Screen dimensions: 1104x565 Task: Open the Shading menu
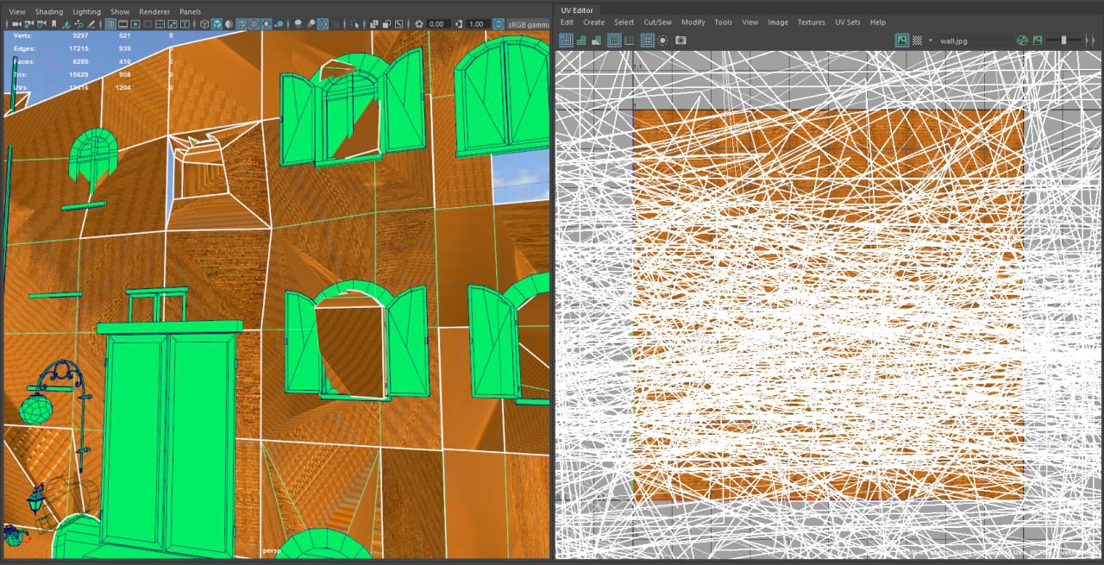point(49,11)
